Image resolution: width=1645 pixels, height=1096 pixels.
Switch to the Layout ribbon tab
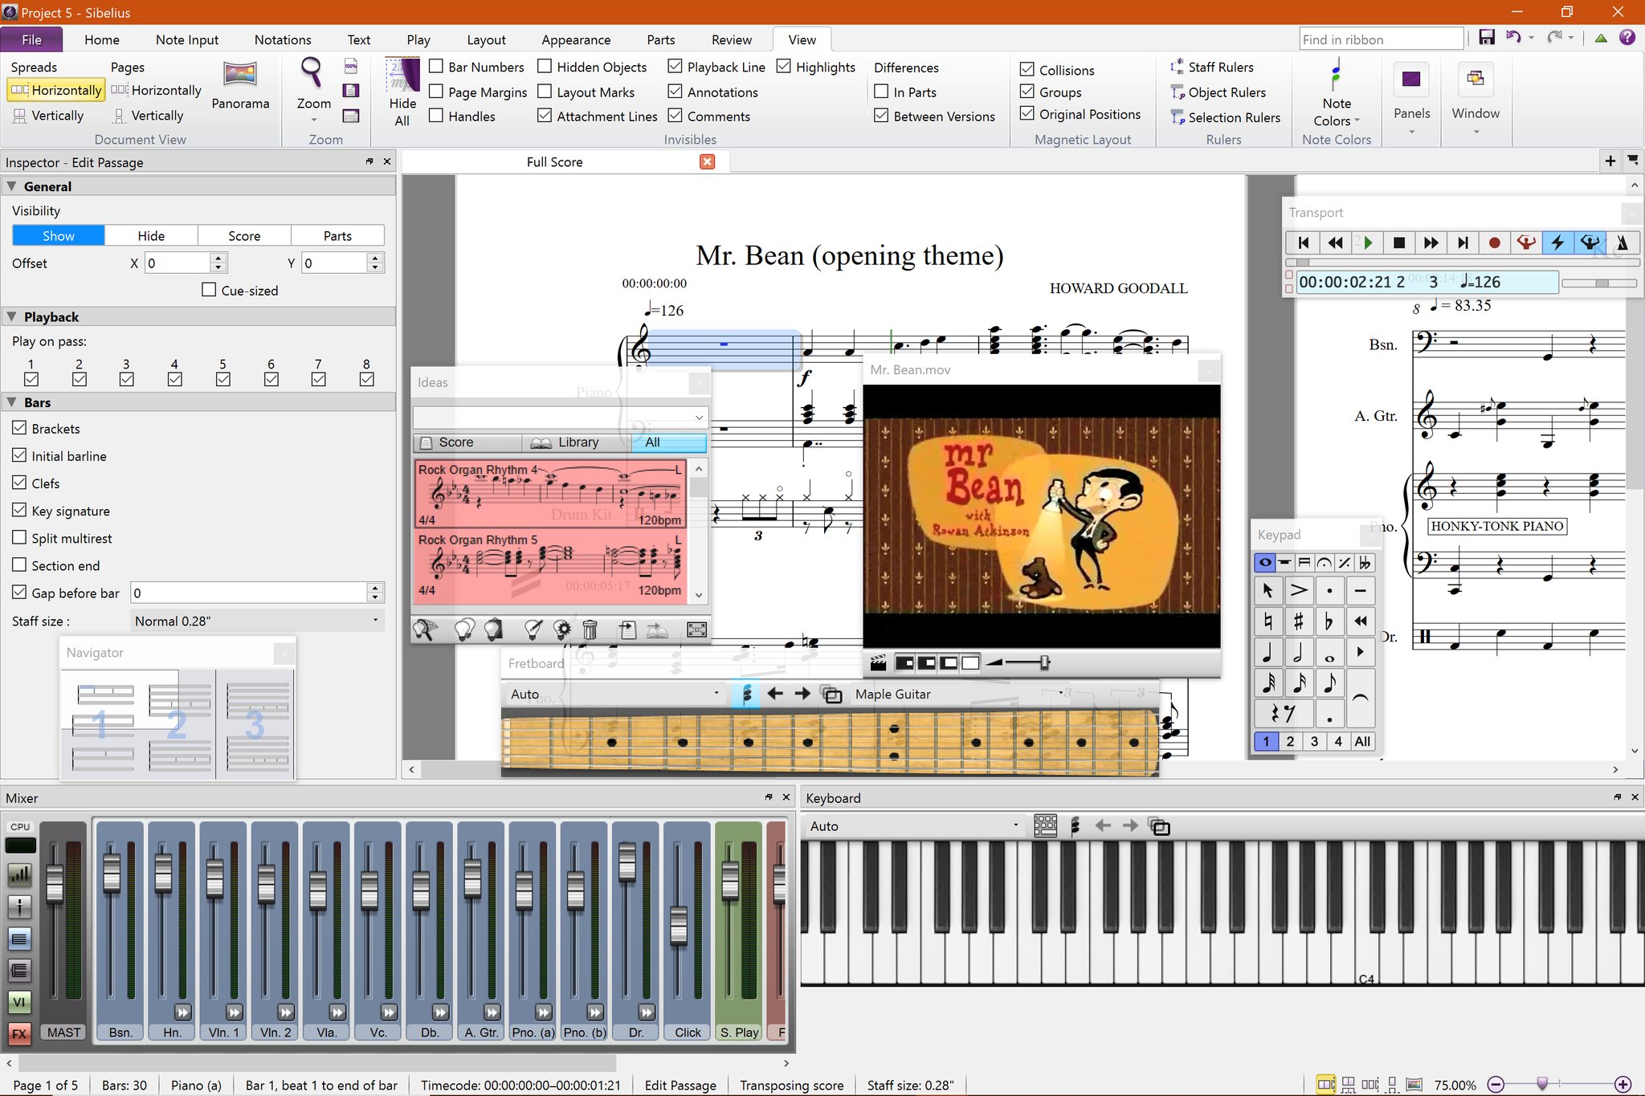click(486, 39)
